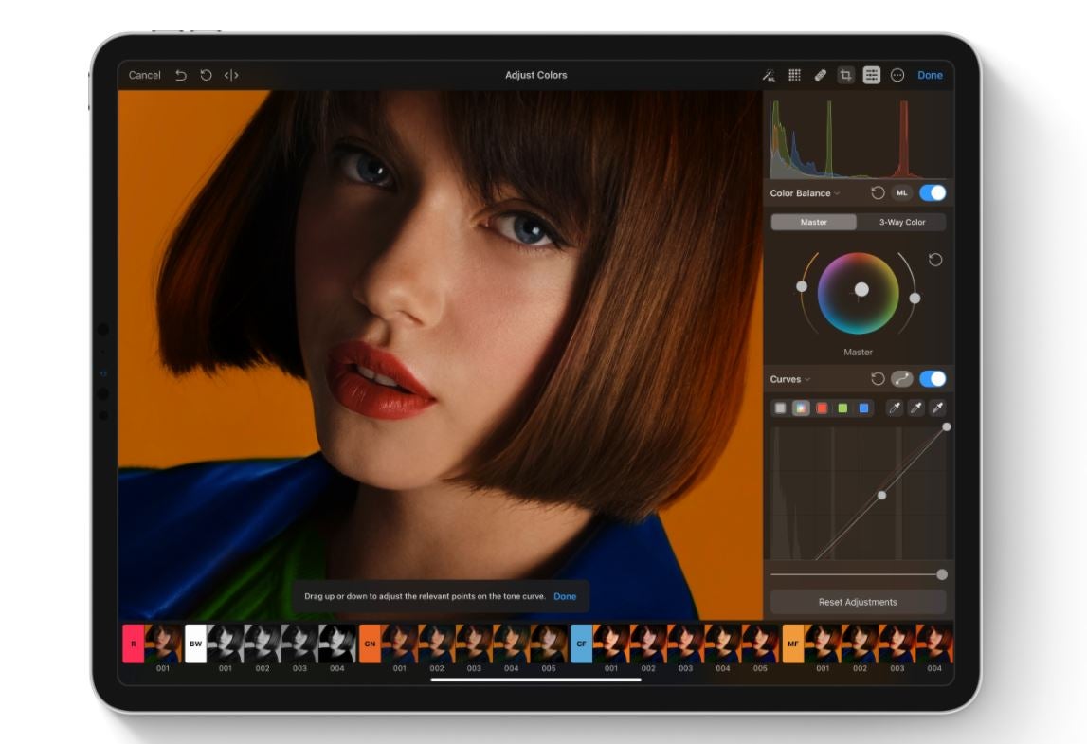Select the R preset group label
This screenshot has width=1087, height=744.
[133, 644]
